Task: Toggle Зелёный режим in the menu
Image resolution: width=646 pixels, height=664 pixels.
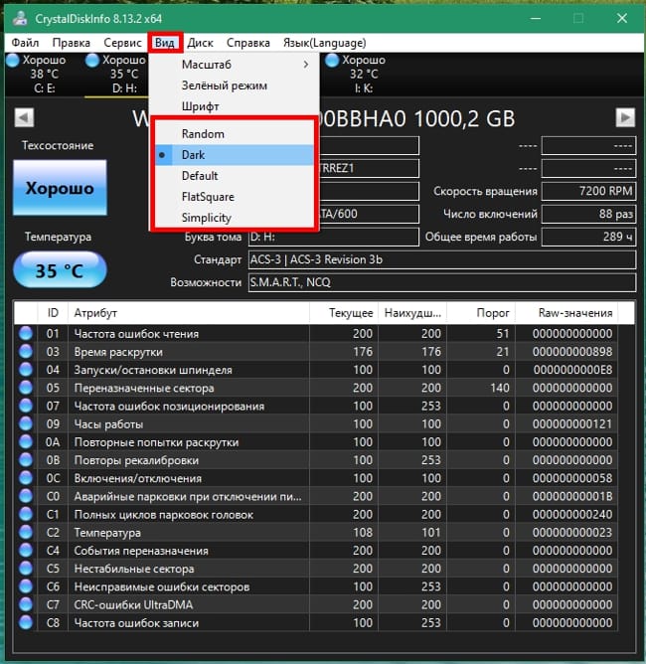Action: point(235,85)
